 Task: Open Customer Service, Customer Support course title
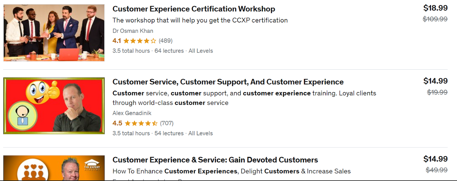(x=228, y=82)
